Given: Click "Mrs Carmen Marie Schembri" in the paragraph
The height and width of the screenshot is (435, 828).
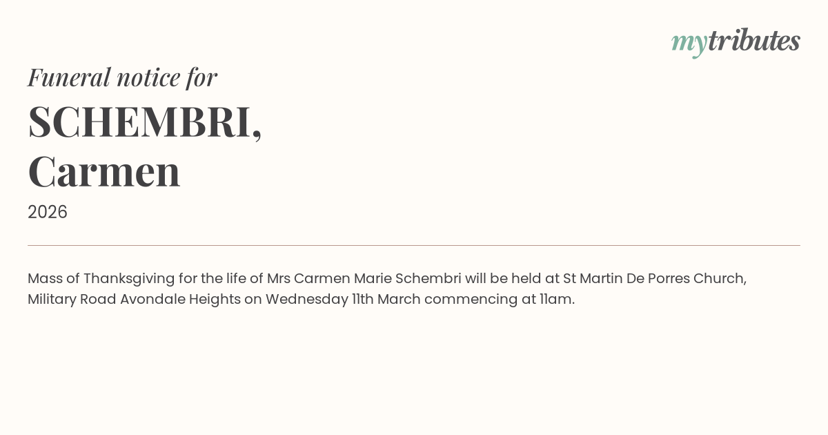Looking at the screenshot, I should coord(364,279).
